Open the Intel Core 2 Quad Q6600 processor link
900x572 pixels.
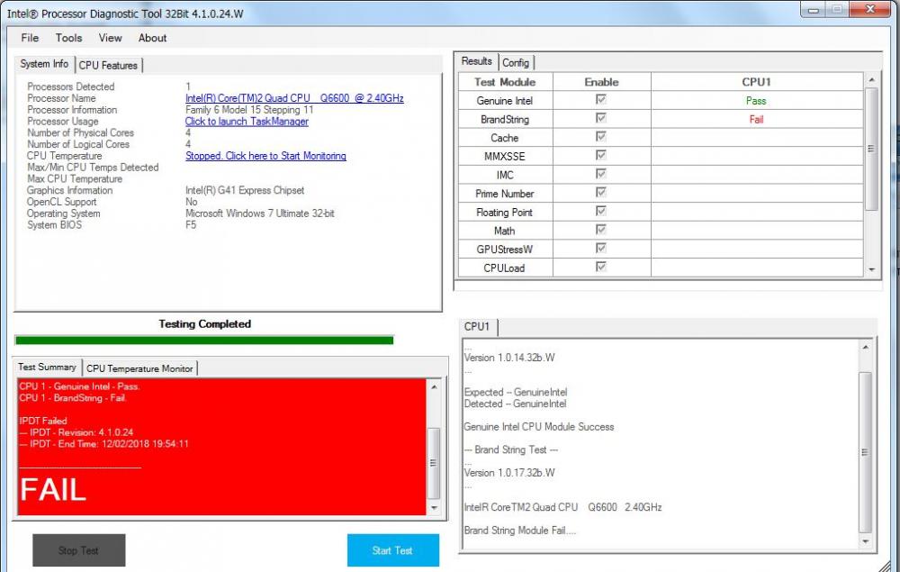point(294,98)
